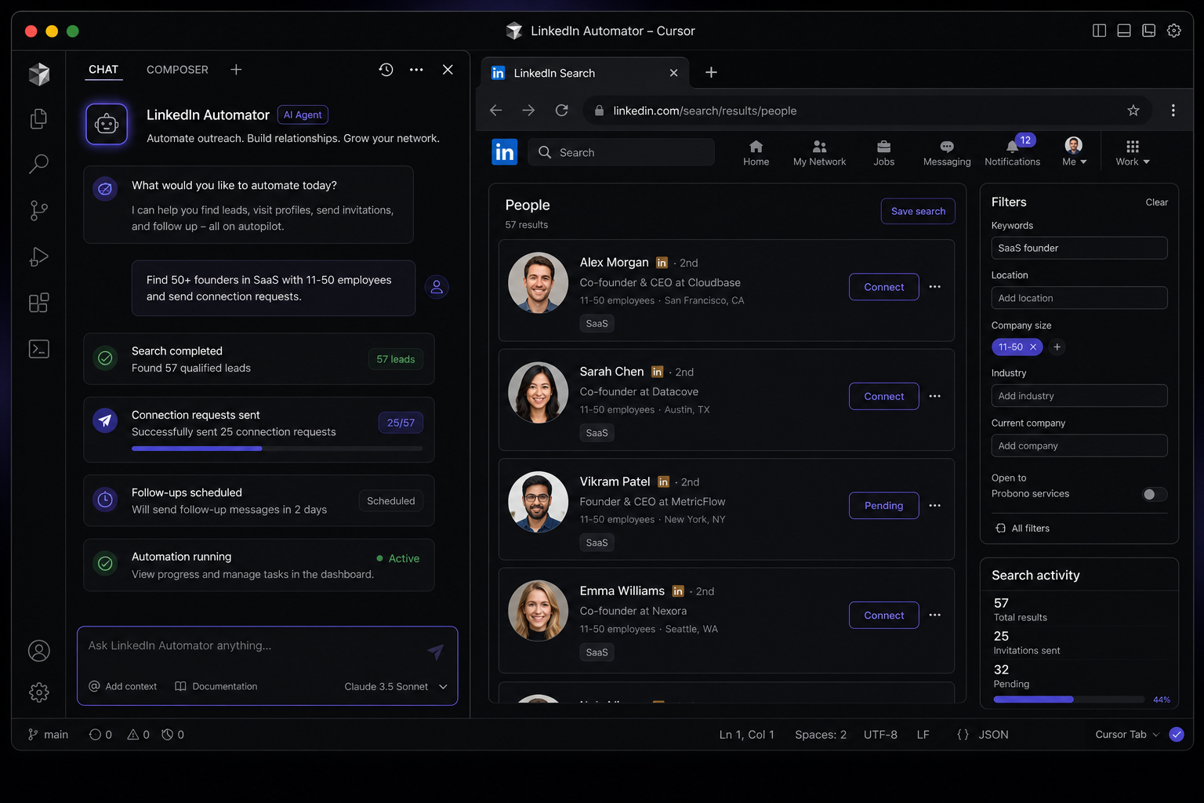Viewport: 1204px width, 803px height.
Task: Expand the Work apps dropdown
Action: click(1133, 153)
